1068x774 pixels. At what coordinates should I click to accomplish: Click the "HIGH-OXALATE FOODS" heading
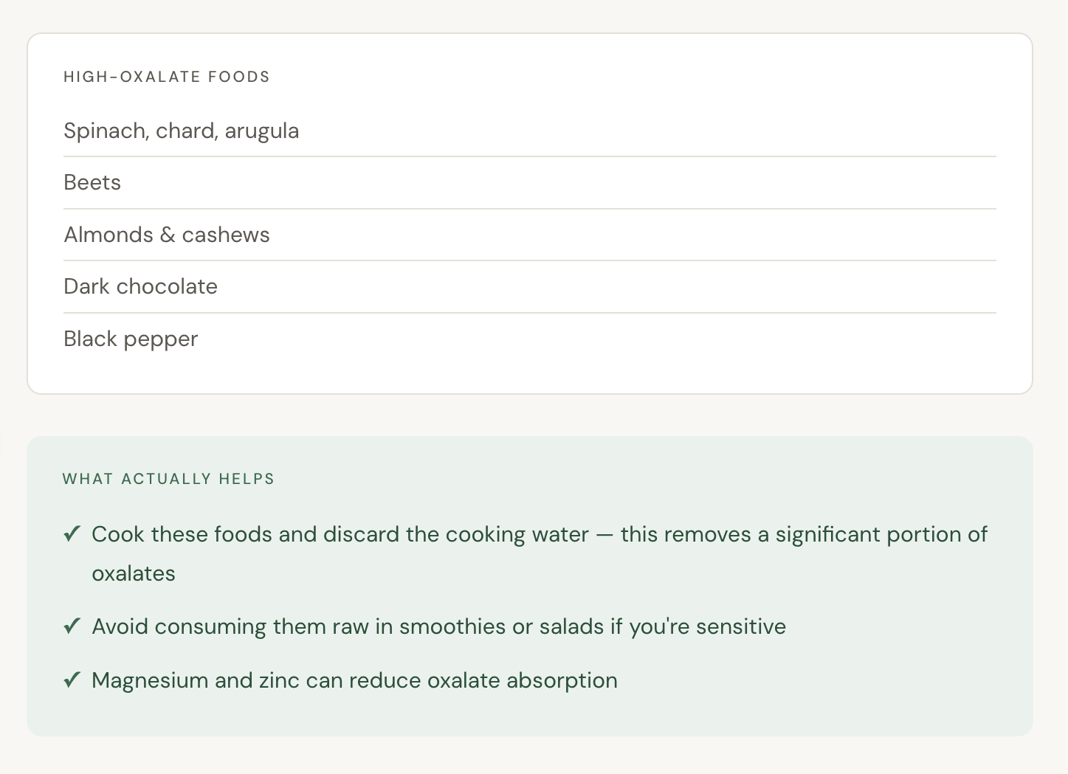coord(167,77)
